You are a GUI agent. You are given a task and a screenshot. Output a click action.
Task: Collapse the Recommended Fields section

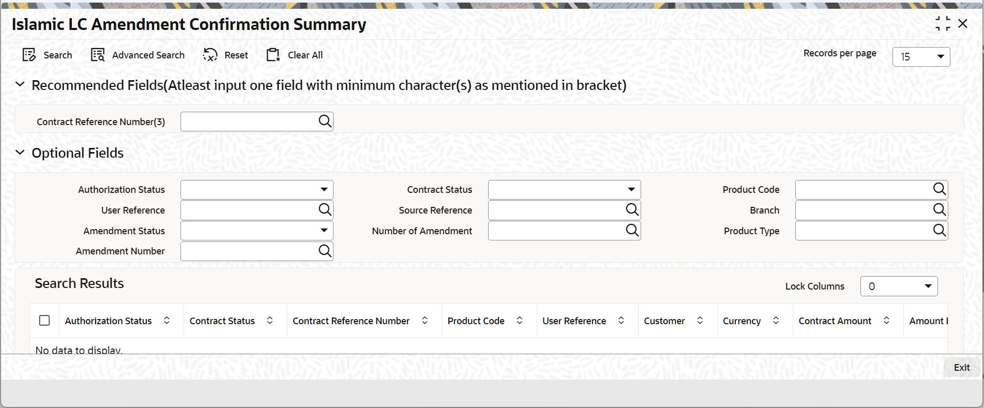click(20, 84)
